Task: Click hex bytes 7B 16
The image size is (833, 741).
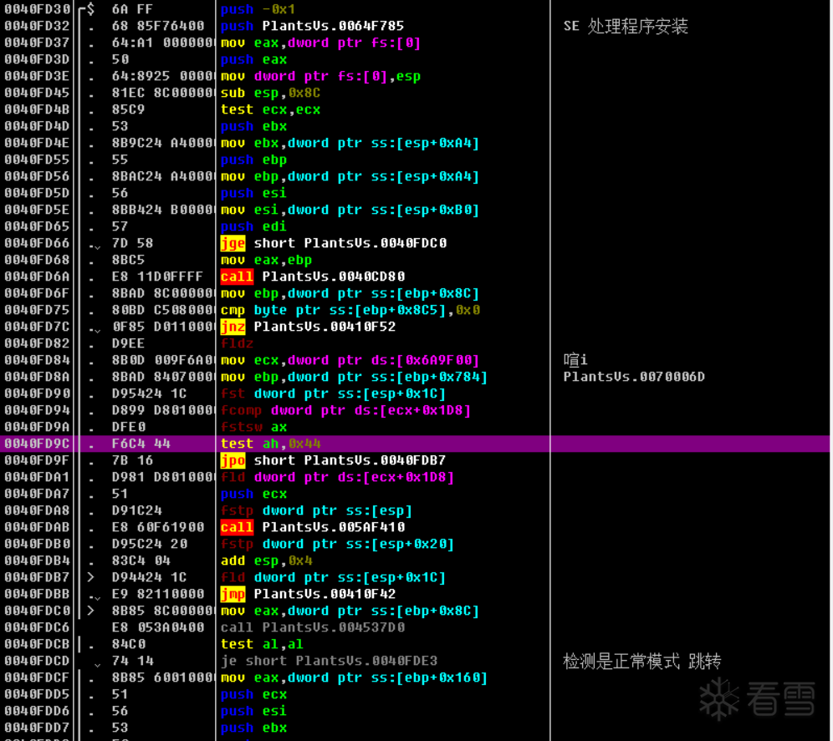Action: point(132,461)
